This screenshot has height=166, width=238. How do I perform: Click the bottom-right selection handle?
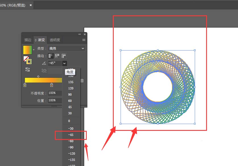pyautogui.click(x=195, y=124)
